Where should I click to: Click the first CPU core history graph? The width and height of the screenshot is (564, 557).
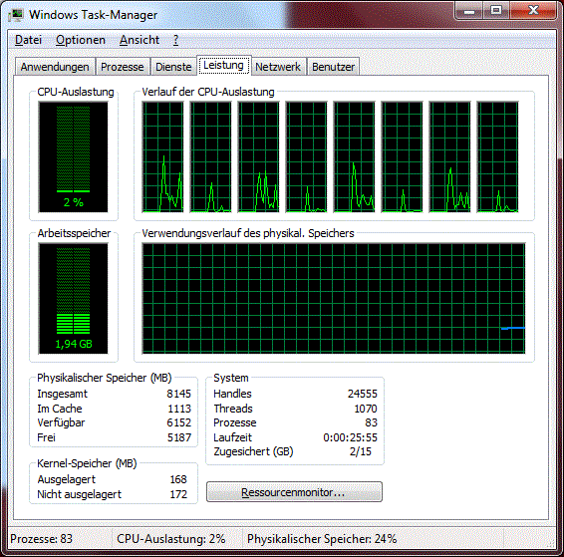[163, 156]
